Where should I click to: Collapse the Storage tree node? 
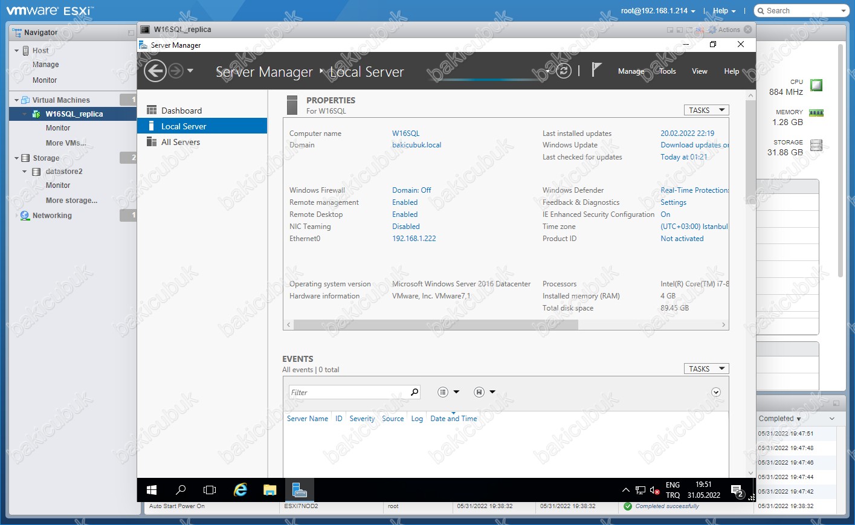click(x=16, y=158)
